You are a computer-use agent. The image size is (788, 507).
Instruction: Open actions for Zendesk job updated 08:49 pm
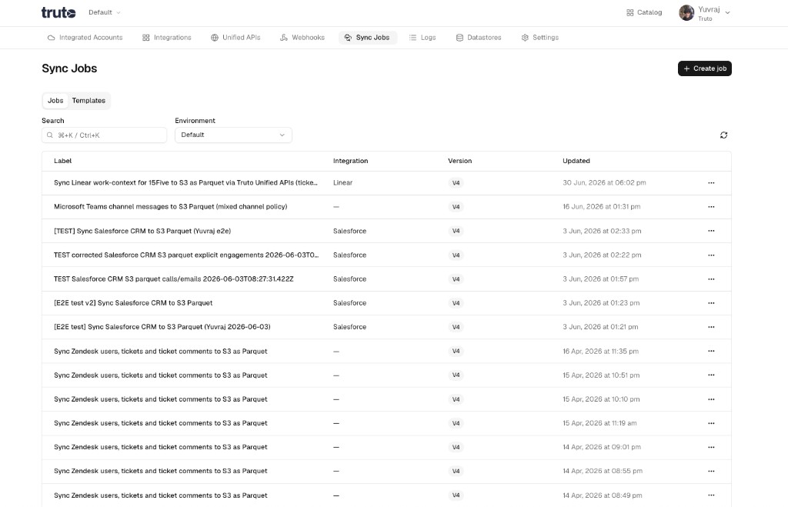pyautogui.click(x=711, y=495)
